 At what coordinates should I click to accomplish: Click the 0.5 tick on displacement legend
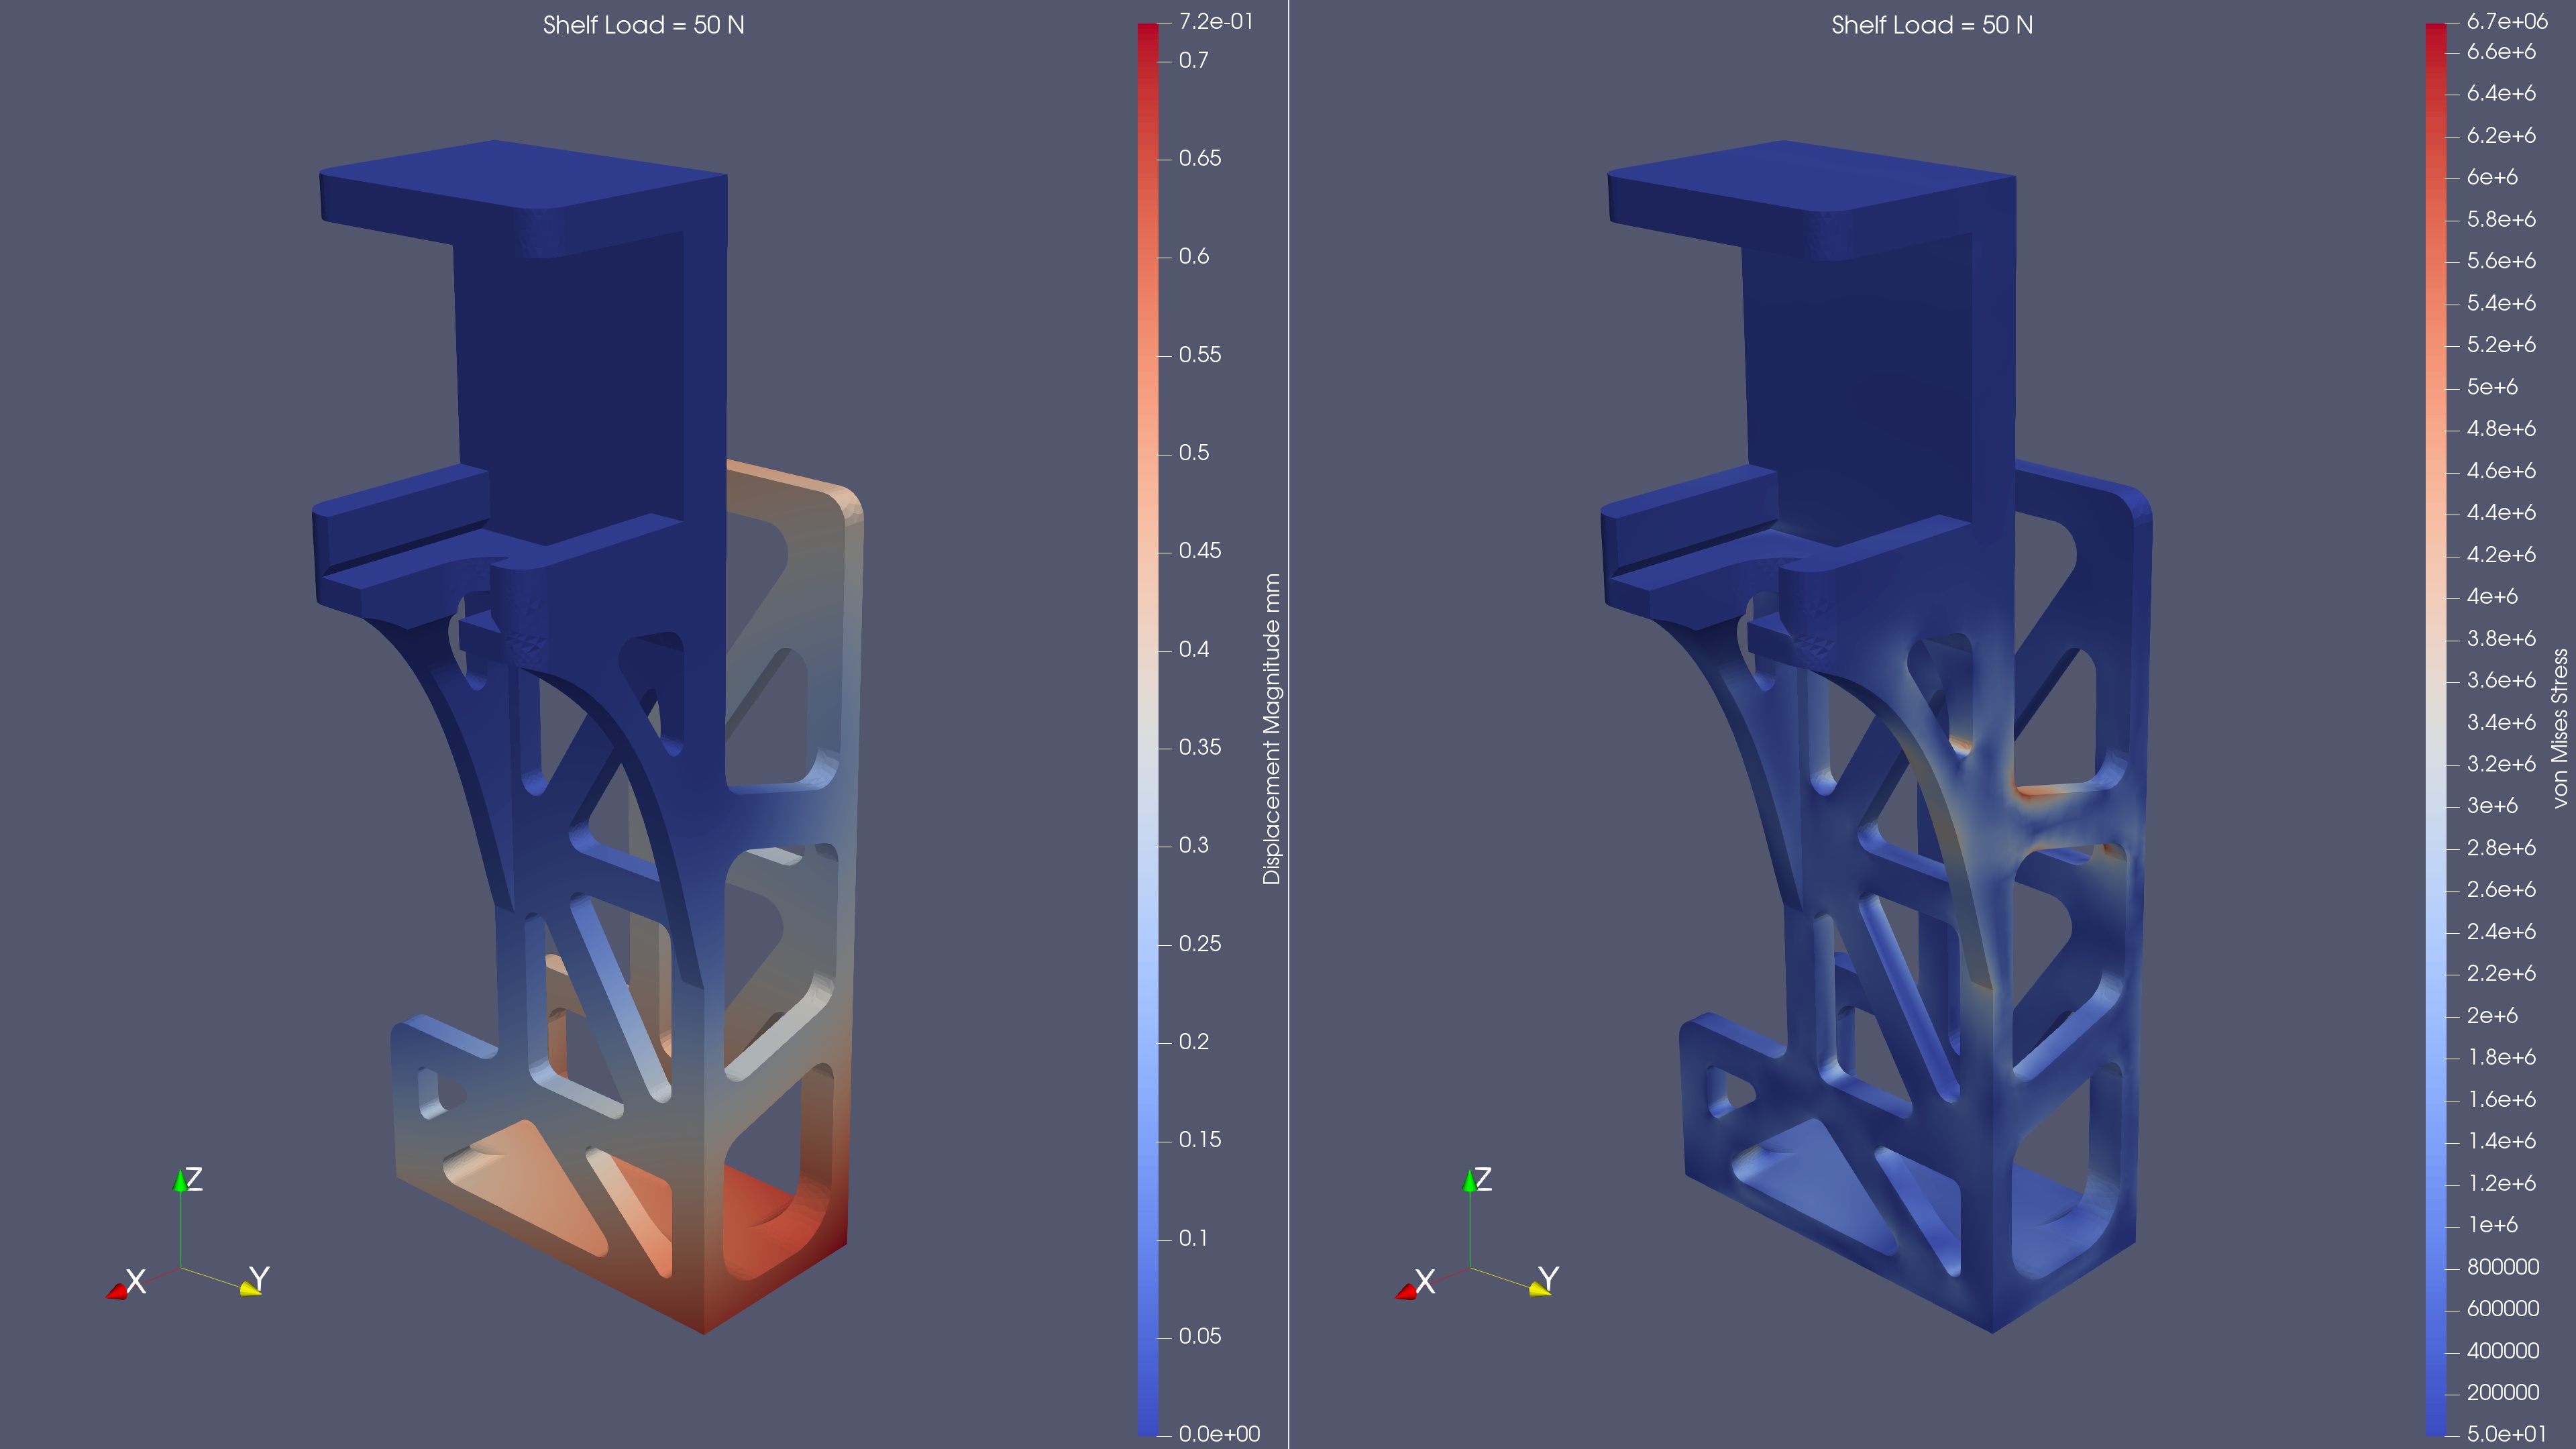[x=1193, y=453]
